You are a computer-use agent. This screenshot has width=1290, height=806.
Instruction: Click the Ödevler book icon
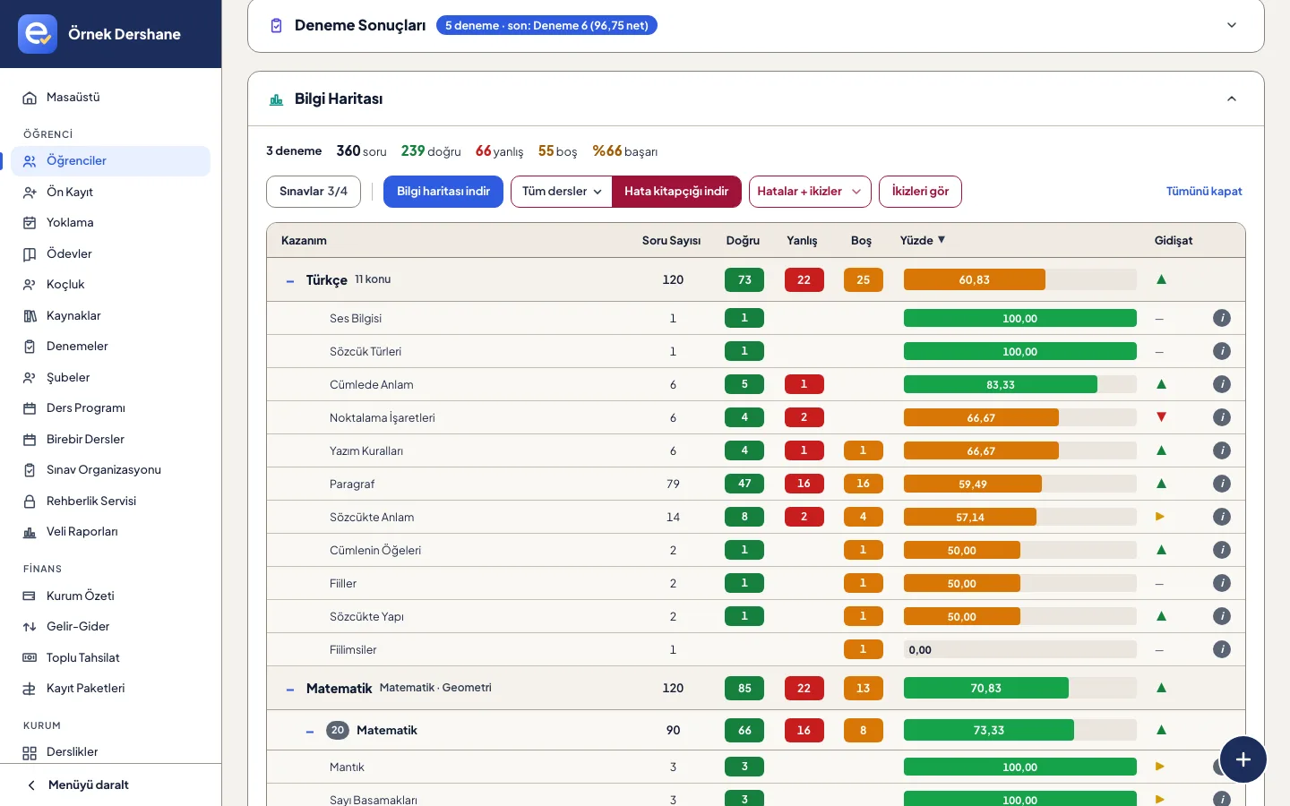click(30, 254)
